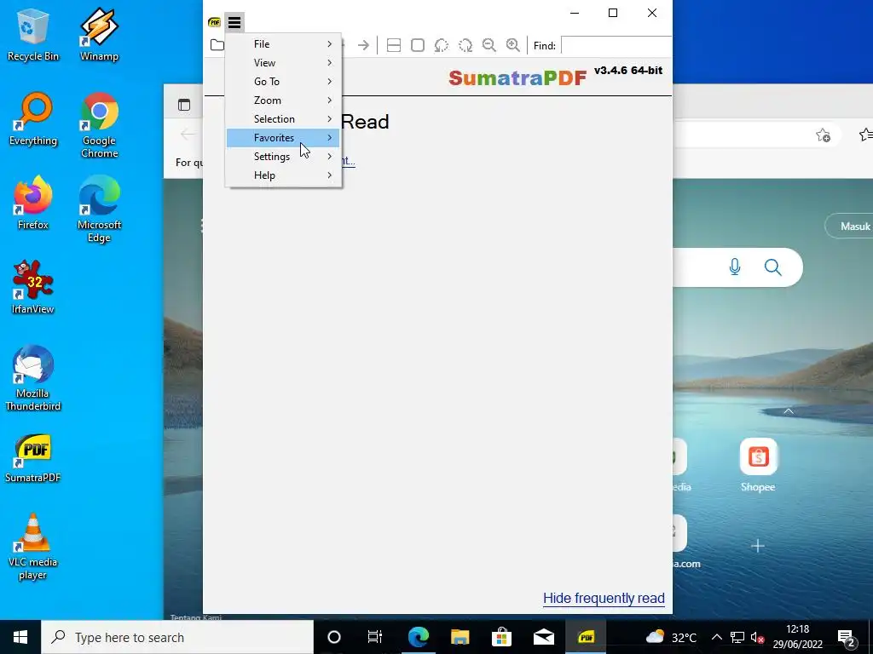Click the network tray icon
The image size is (873, 654).
(x=737, y=637)
